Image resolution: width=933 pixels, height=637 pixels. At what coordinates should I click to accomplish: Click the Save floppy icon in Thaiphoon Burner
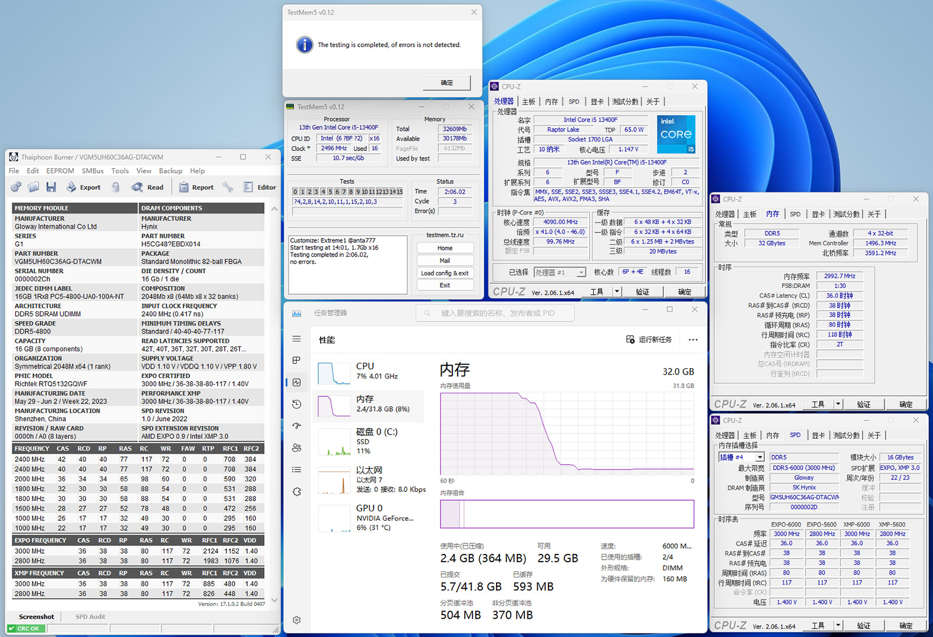[51, 187]
